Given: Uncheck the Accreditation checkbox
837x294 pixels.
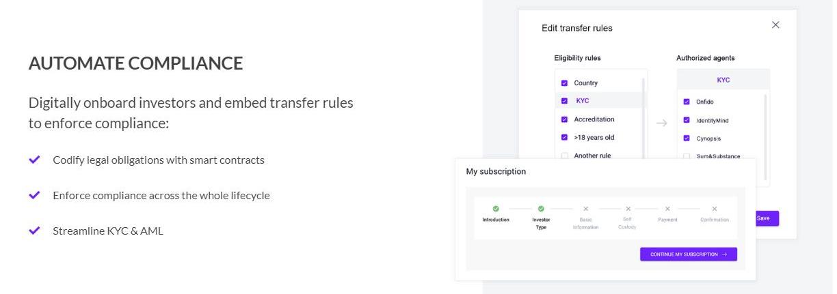Looking at the screenshot, I should coord(564,119).
